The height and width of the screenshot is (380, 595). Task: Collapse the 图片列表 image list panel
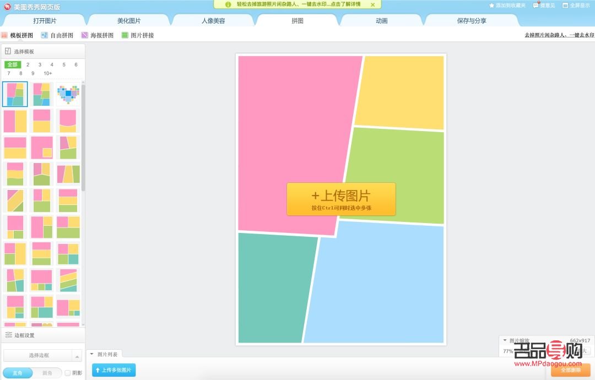click(x=92, y=354)
